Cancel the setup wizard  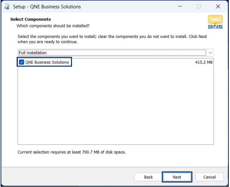(209, 177)
